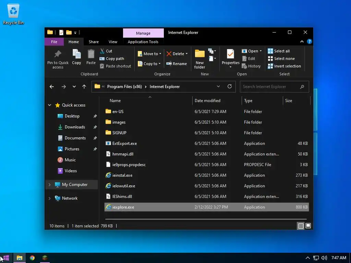Open the Application Tools tab
The height and width of the screenshot is (263, 351).
click(x=143, y=42)
